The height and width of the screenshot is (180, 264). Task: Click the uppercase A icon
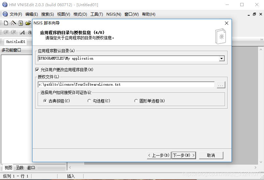(x=22, y=32)
